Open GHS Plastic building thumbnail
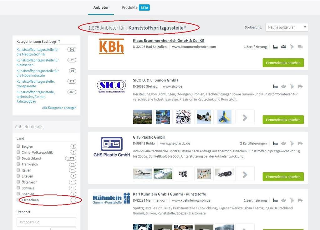Image resolution: width=320 pixels, height=230 pixels. [x=163, y=174]
